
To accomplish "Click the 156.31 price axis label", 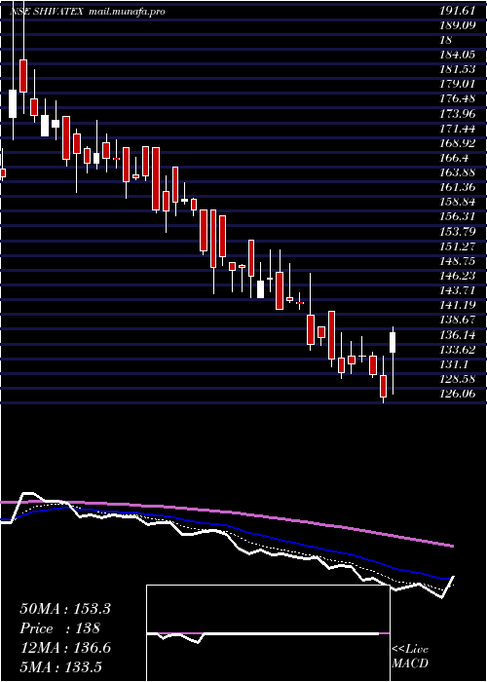I will pyautogui.click(x=457, y=217).
